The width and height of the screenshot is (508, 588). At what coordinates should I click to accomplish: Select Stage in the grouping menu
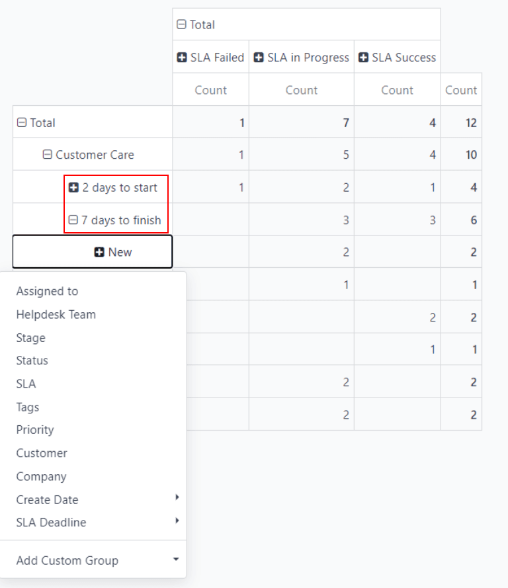pos(31,338)
